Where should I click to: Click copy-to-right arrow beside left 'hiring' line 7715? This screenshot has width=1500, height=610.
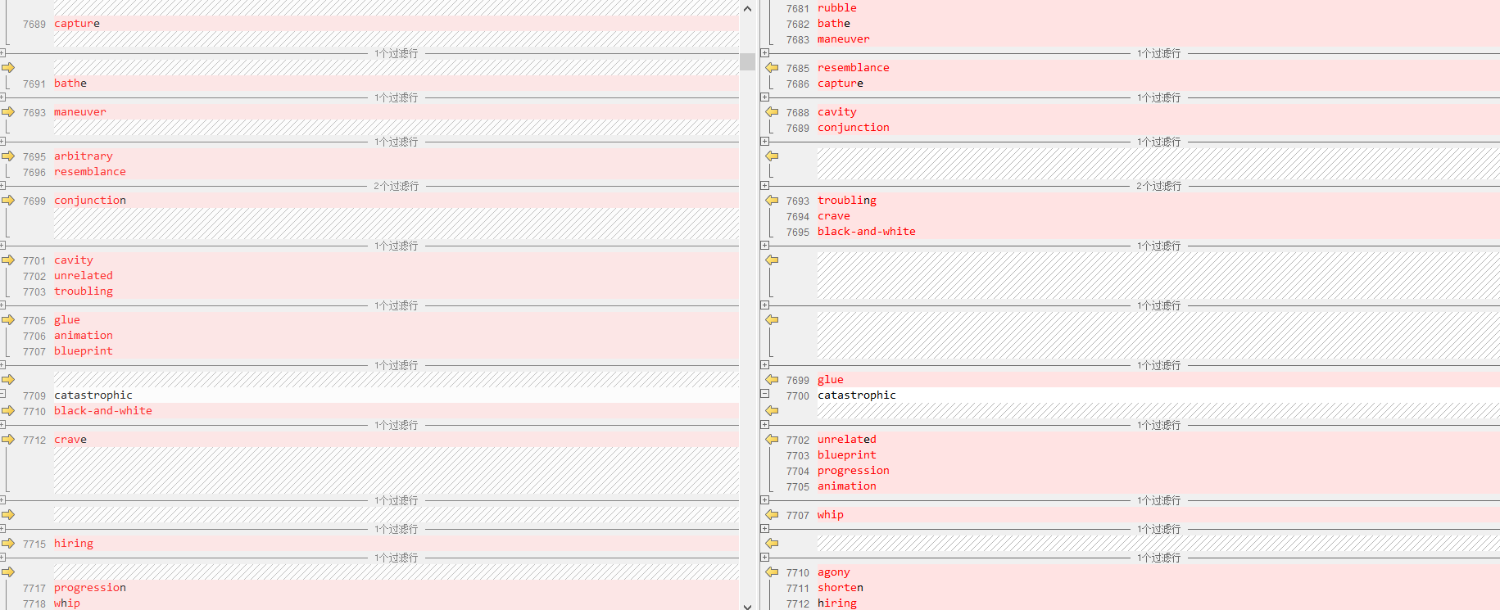[8, 544]
